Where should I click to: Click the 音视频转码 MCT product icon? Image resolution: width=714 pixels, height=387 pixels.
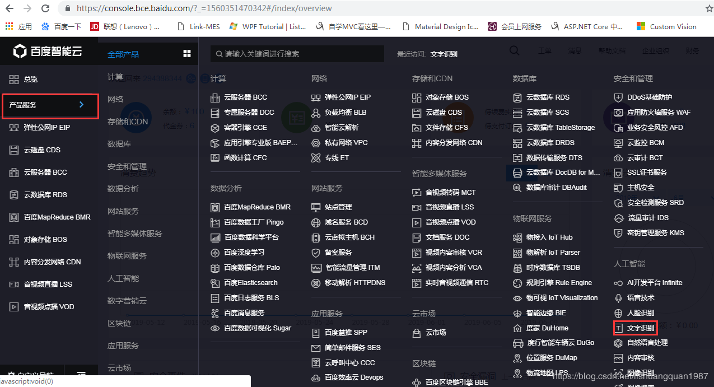[x=417, y=193]
